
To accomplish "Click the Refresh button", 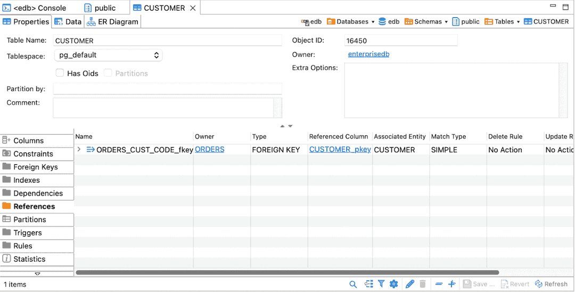I will [552, 284].
